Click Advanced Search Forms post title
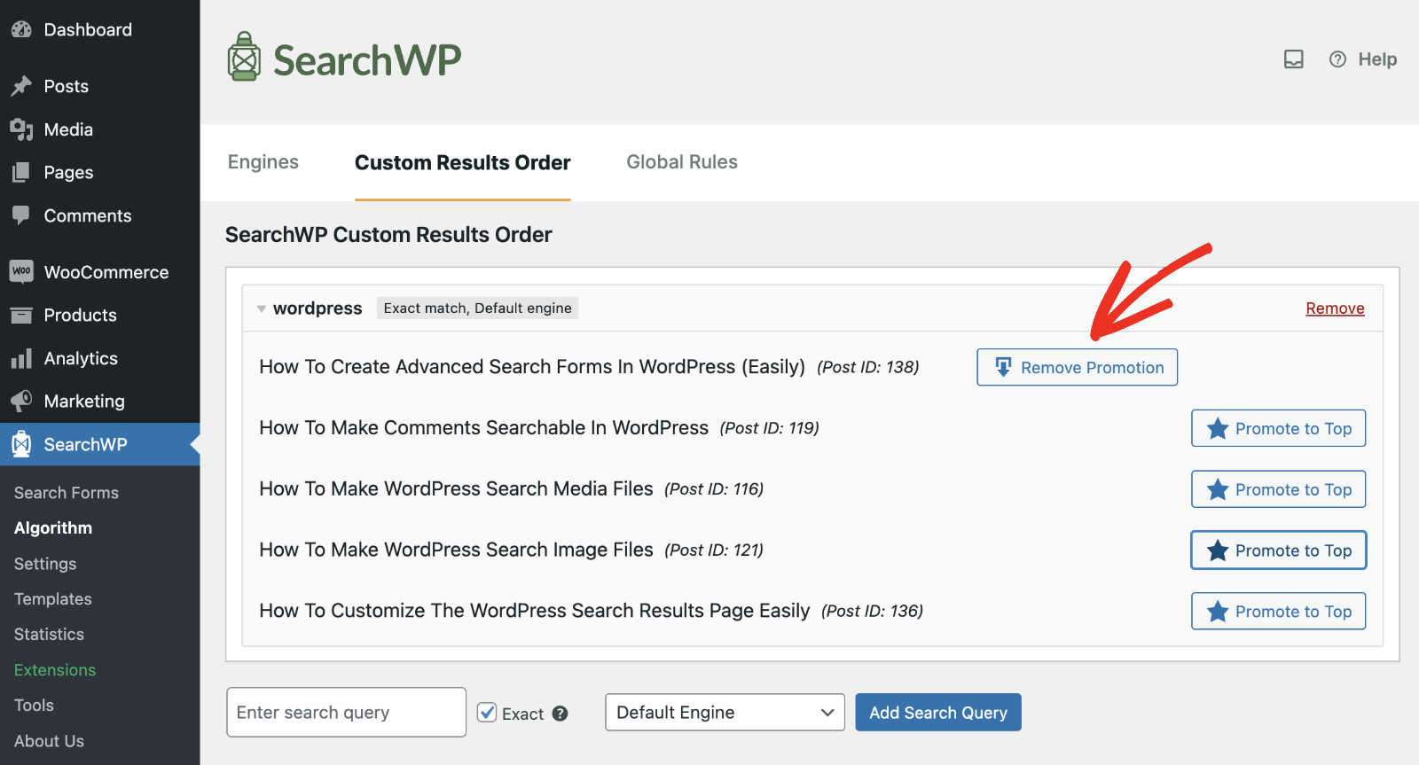 532,367
